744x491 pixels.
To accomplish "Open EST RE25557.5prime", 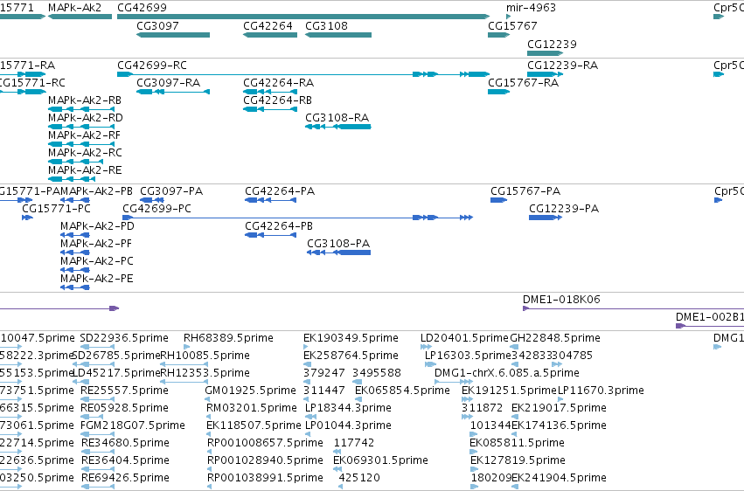I will pos(97,399).
